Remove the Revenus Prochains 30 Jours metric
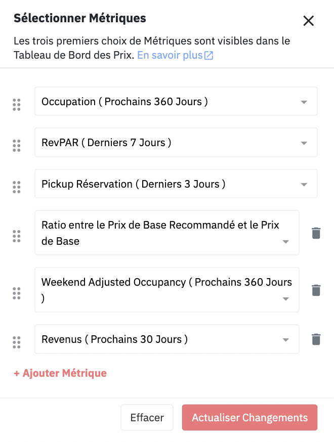Image resolution: width=334 pixels, height=442 pixels. (316, 339)
